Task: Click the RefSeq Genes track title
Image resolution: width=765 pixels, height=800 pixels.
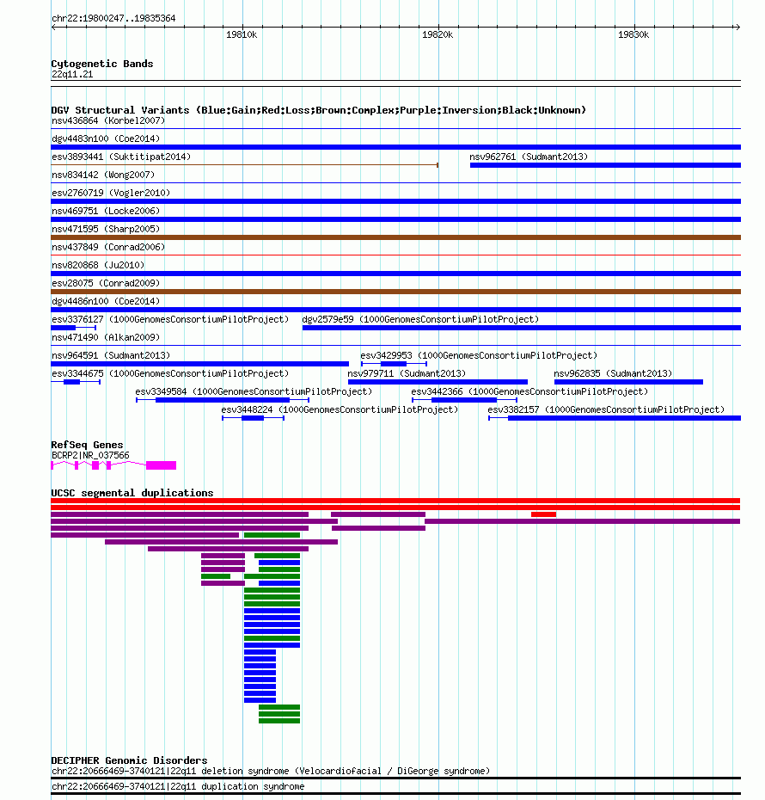Action: [87, 445]
